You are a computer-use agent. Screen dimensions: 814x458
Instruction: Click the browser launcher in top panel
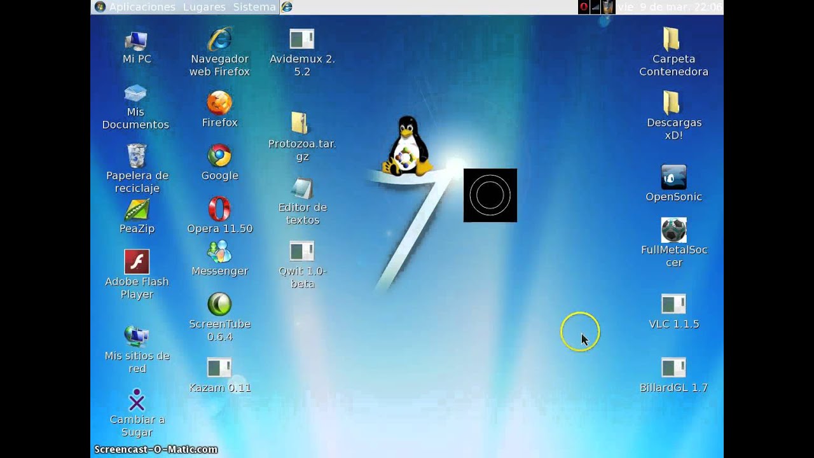287,7
